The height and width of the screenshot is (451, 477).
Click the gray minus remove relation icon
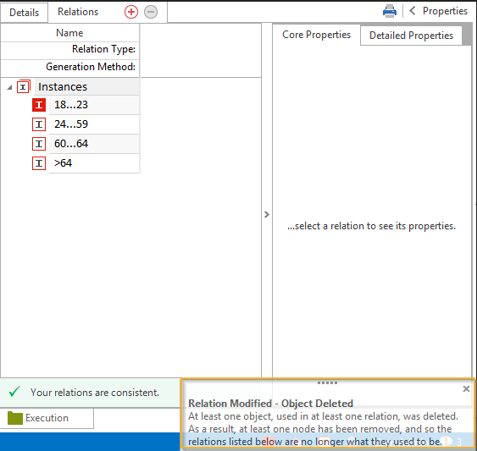click(x=151, y=12)
